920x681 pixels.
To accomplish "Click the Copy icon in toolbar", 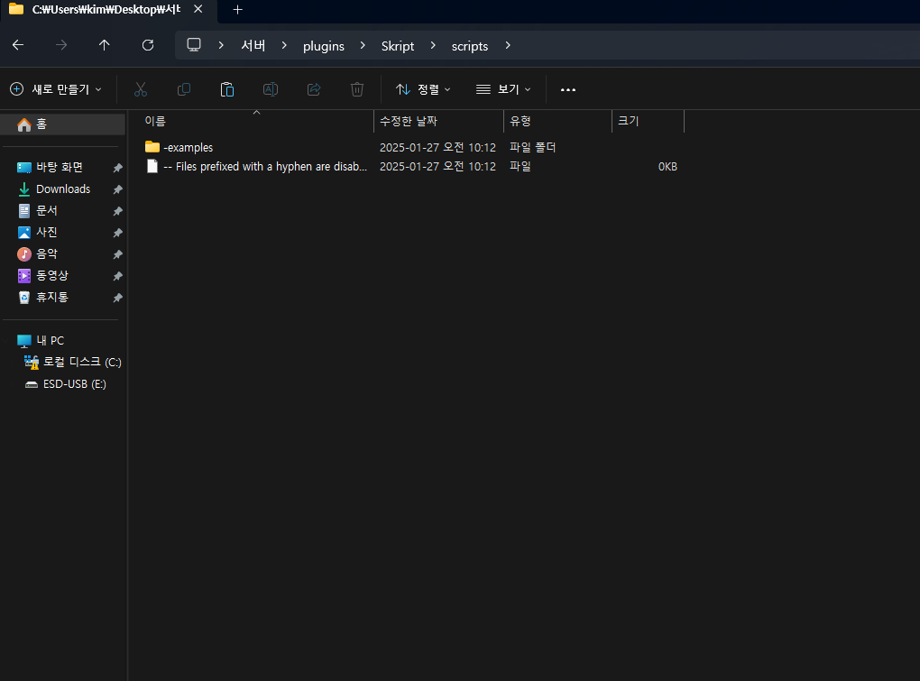I will click(184, 89).
